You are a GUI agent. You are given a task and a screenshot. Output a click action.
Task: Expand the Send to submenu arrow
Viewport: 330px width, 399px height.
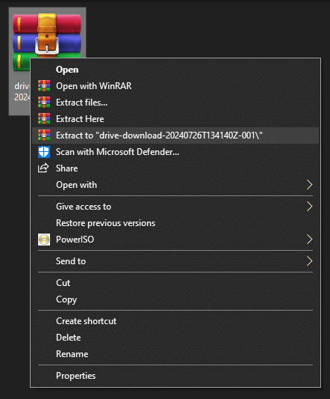tap(309, 261)
